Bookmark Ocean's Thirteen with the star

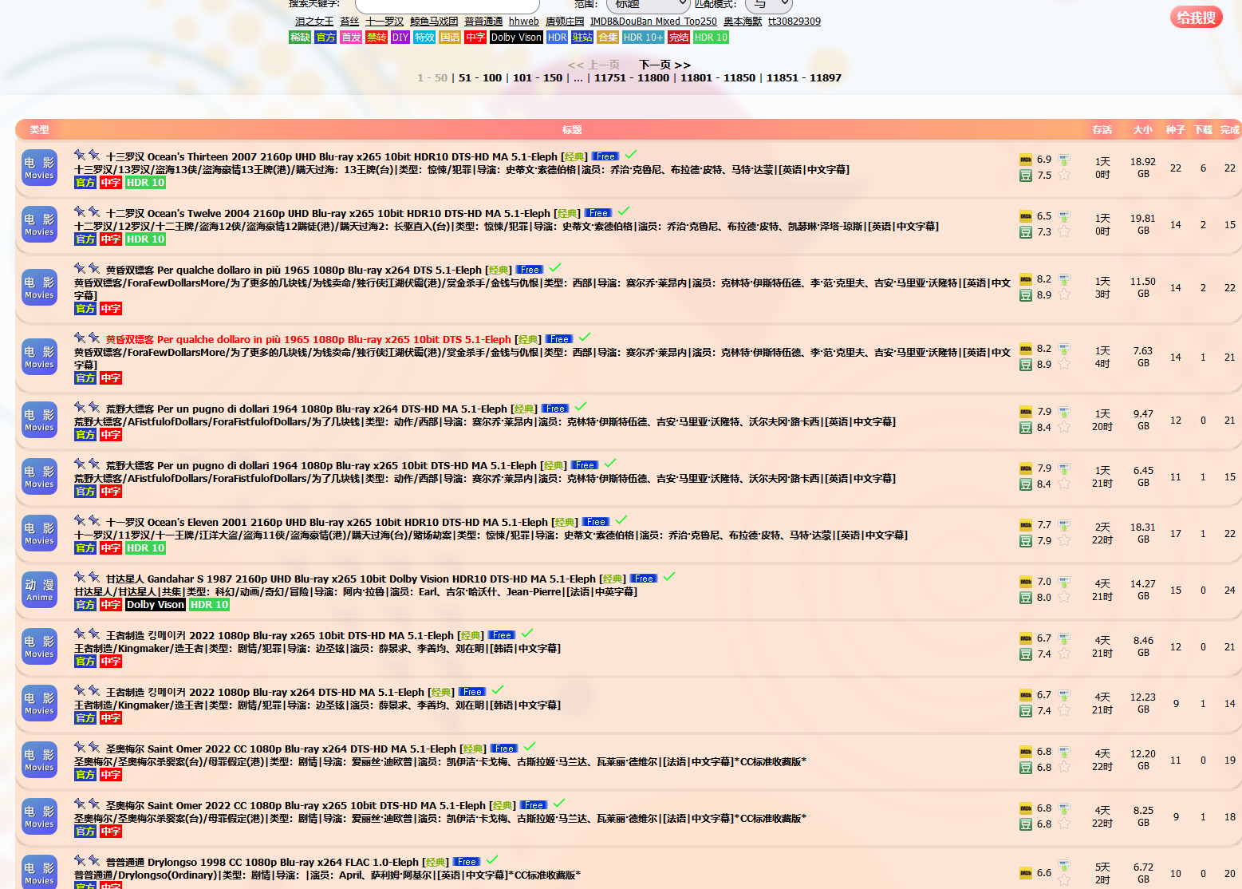click(x=1064, y=176)
